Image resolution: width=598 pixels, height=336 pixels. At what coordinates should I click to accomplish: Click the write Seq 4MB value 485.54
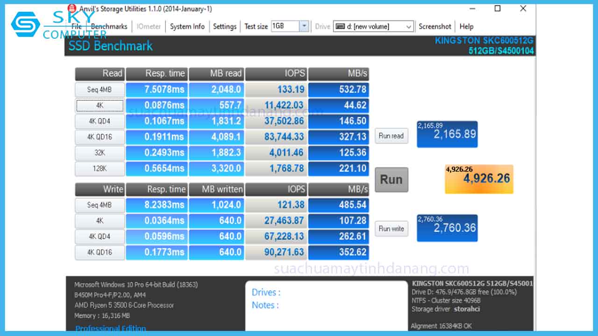338,204
